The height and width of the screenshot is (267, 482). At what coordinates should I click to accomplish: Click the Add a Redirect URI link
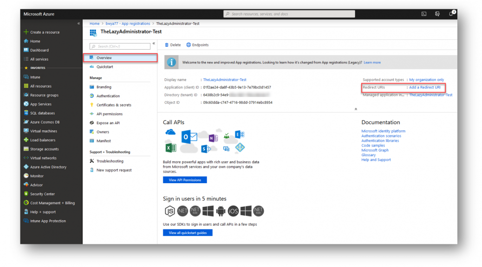424,87
